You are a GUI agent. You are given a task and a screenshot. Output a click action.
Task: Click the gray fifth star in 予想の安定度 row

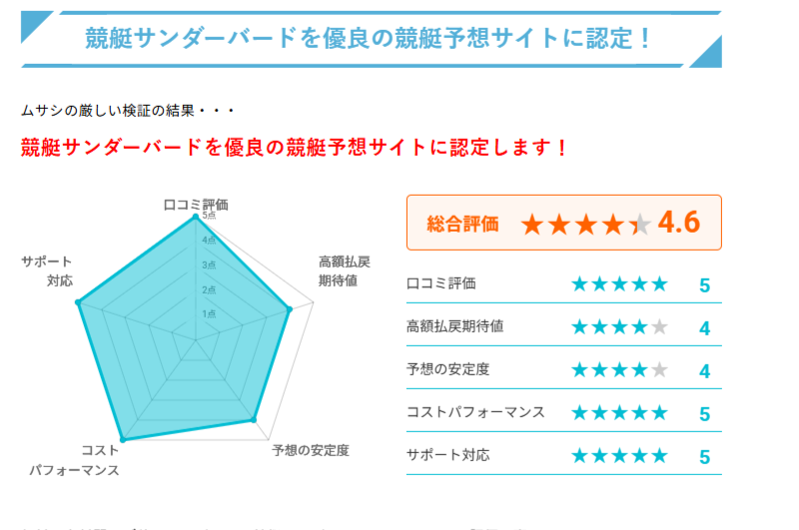pyautogui.click(x=659, y=369)
